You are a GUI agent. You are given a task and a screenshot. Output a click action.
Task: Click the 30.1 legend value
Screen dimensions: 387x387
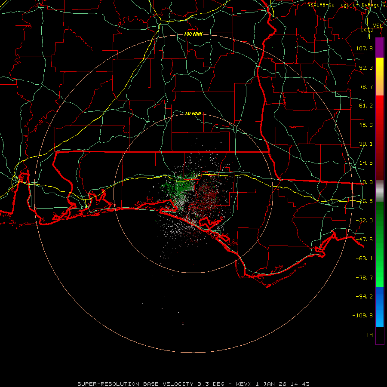366,144
